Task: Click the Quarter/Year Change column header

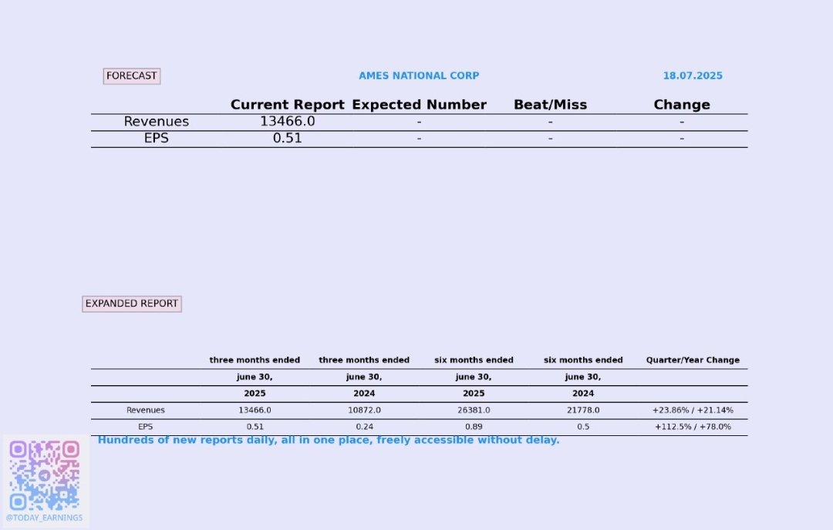Action: (x=693, y=360)
